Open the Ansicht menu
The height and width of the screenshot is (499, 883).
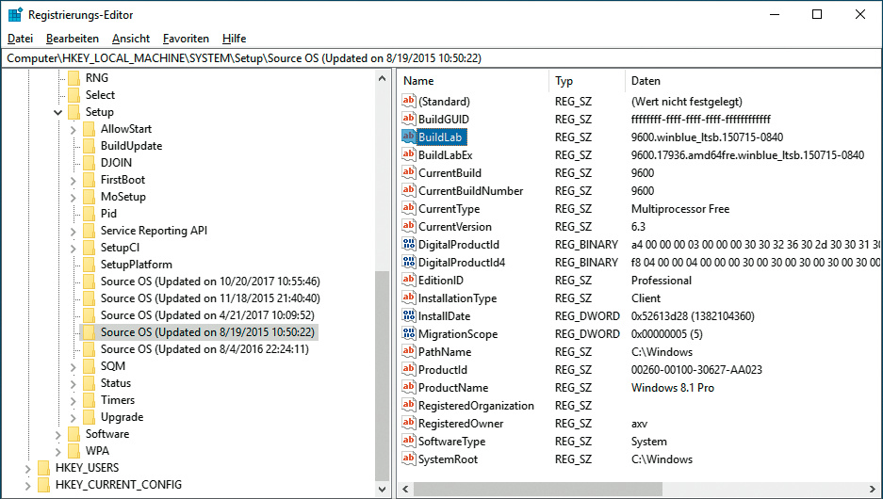[x=130, y=39]
